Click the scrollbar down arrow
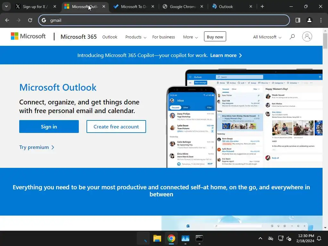328x246 pixels. click(325, 228)
